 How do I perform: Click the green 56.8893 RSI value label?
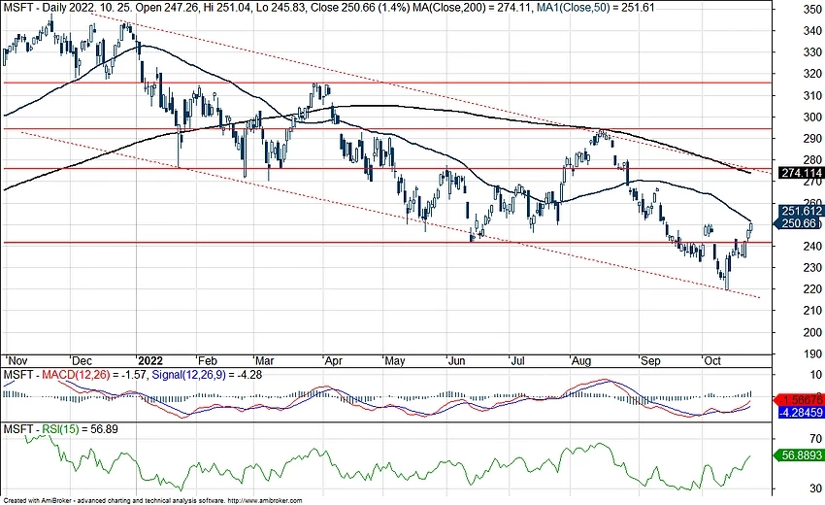800,454
